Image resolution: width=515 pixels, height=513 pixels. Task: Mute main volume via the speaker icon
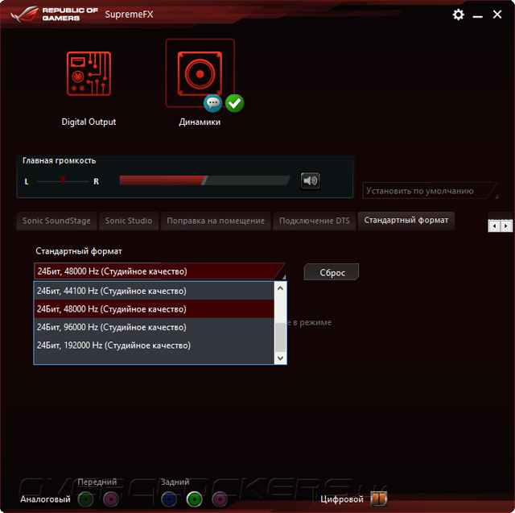pos(310,180)
